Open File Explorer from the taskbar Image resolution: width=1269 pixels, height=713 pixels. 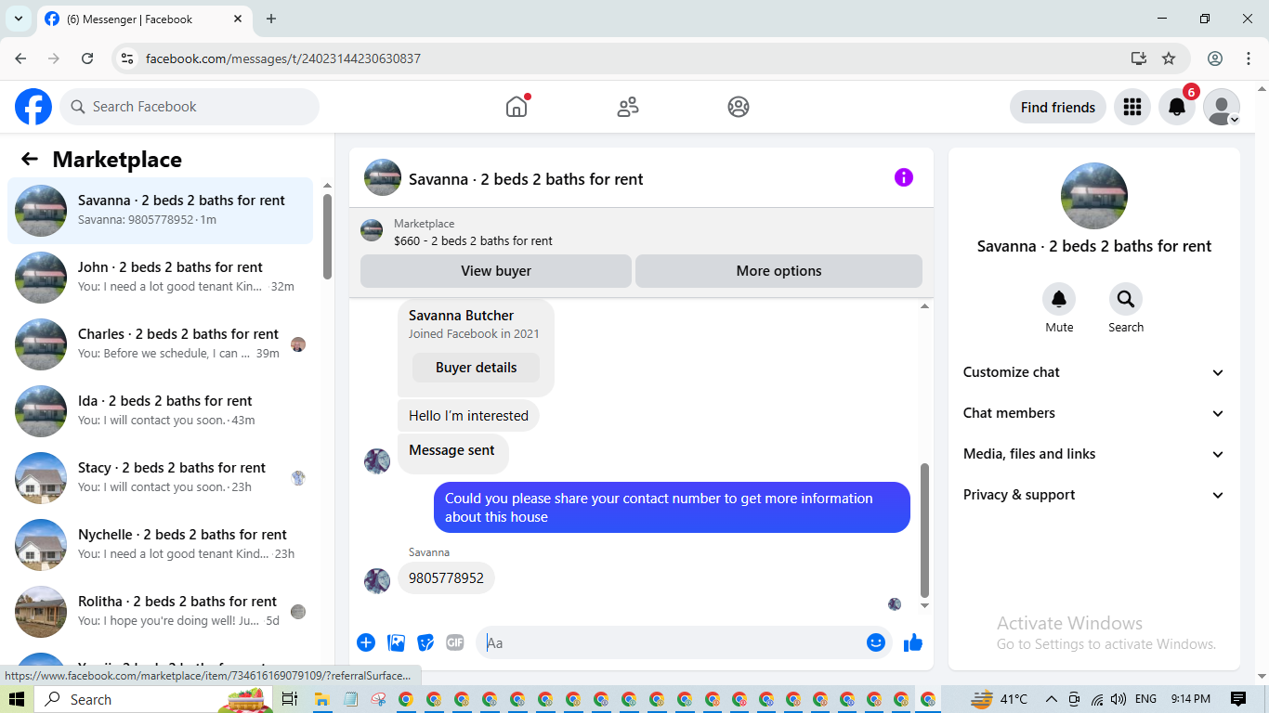[x=322, y=699]
